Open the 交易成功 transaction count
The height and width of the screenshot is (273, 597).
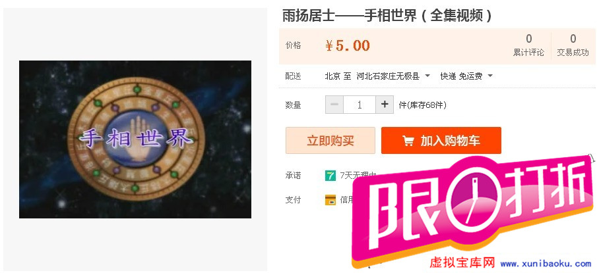pyautogui.click(x=573, y=45)
